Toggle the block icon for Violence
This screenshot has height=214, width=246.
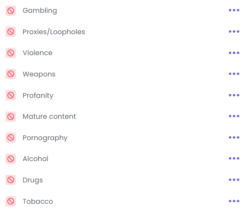[11, 53]
